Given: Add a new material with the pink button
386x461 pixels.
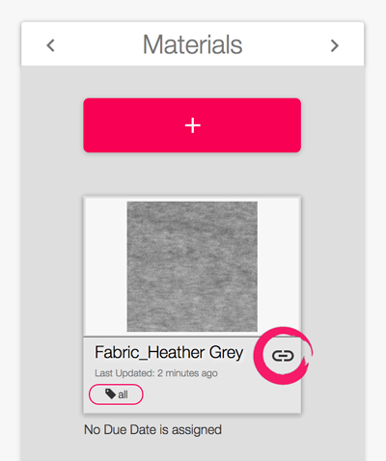Looking at the screenshot, I should [192, 125].
